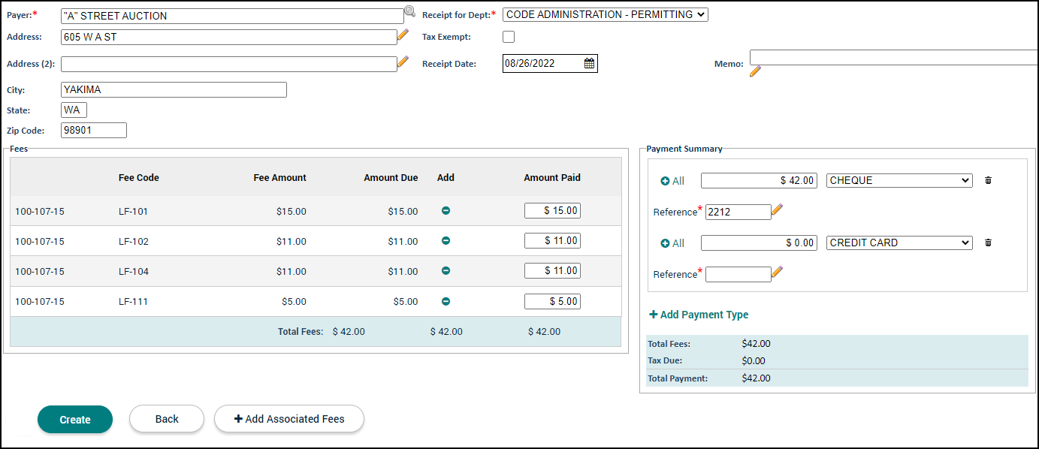Click the Total Fees label in fees table
This screenshot has width=1039, height=449.
pos(301,332)
